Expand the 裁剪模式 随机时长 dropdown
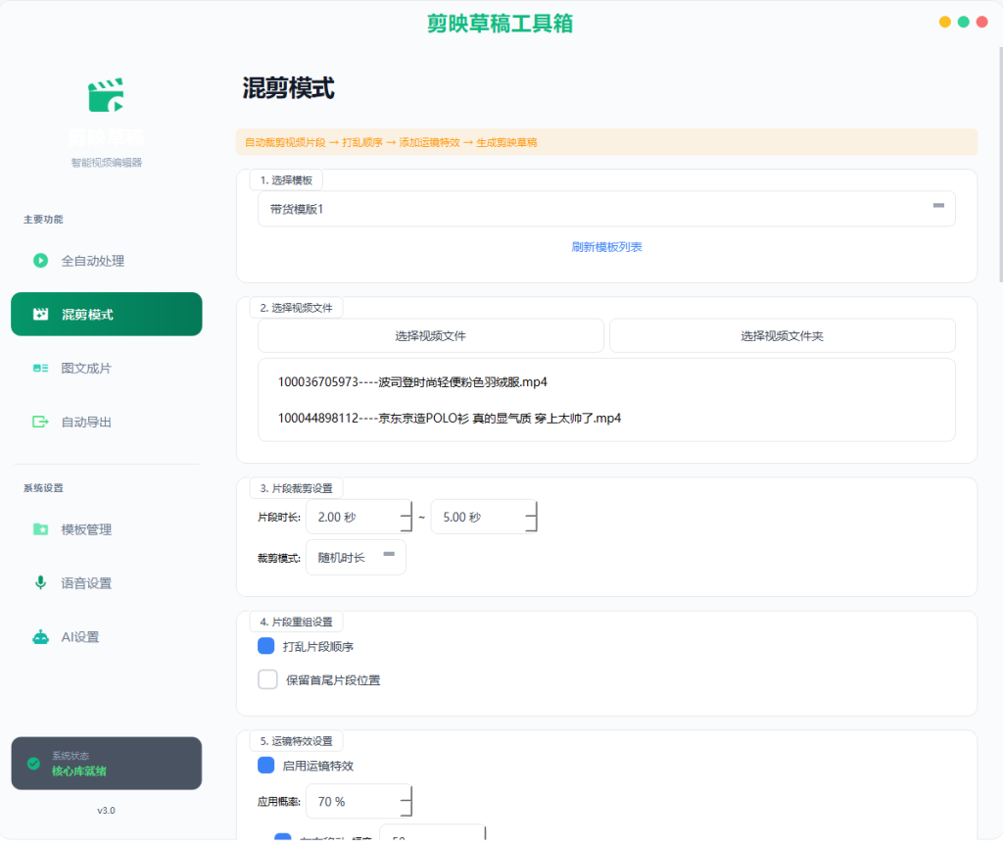This screenshot has width=1003, height=849. tap(356, 557)
